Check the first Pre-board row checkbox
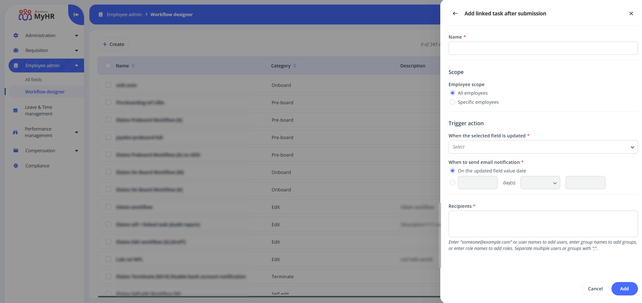The image size is (642, 303). coord(108,102)
